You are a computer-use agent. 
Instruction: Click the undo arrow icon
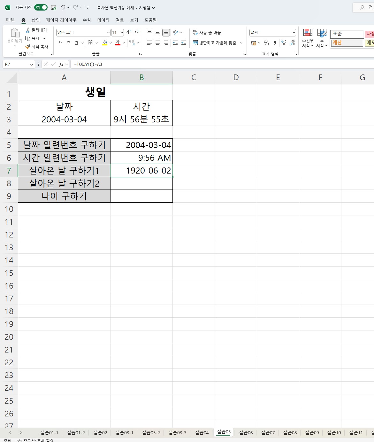click(63, 7)
